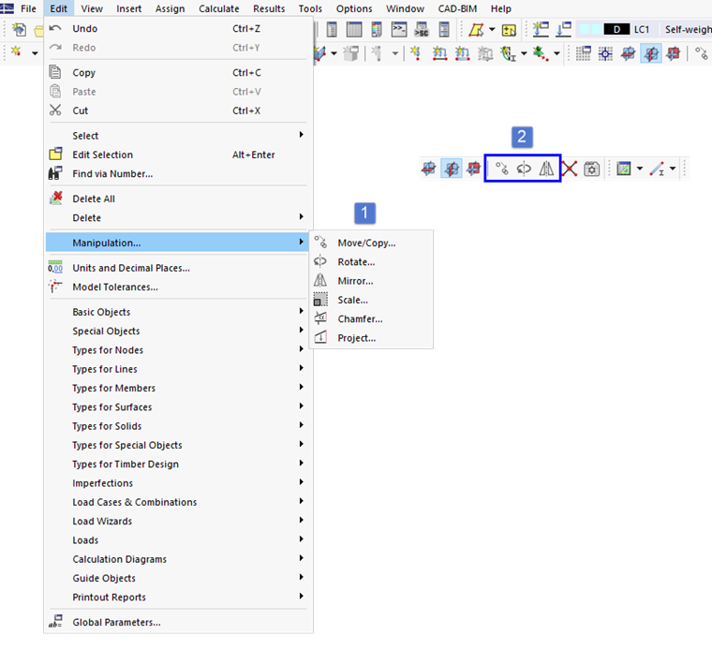Click Find via Number...

tap(178, 174)
